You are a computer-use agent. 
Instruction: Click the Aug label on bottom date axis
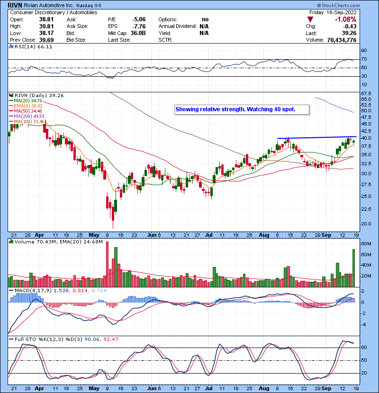[x=264, y=388]
